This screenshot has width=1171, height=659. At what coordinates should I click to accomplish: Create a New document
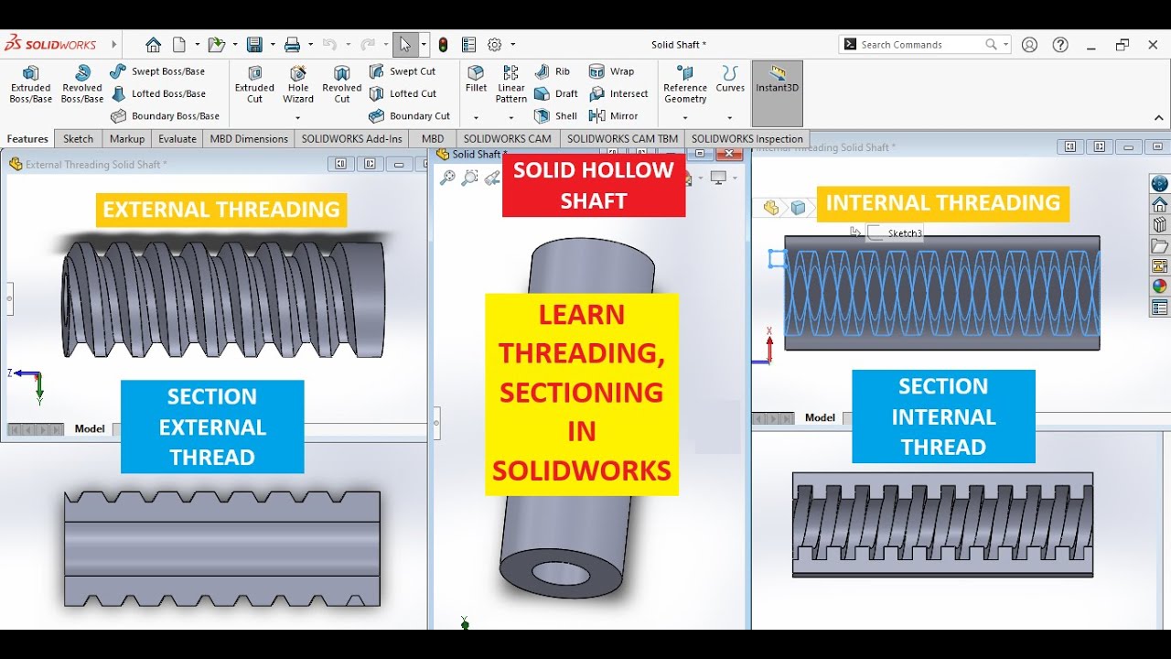point(179,44)
